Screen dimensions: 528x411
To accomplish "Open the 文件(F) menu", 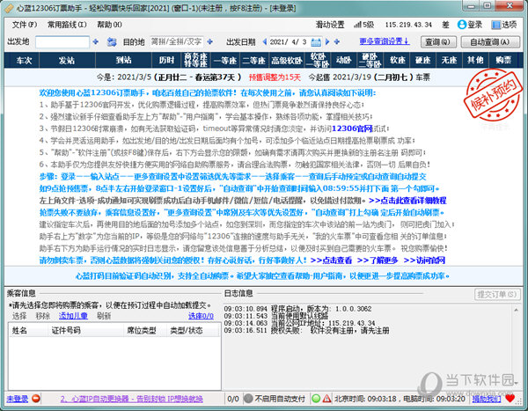I will pos(25,25).
